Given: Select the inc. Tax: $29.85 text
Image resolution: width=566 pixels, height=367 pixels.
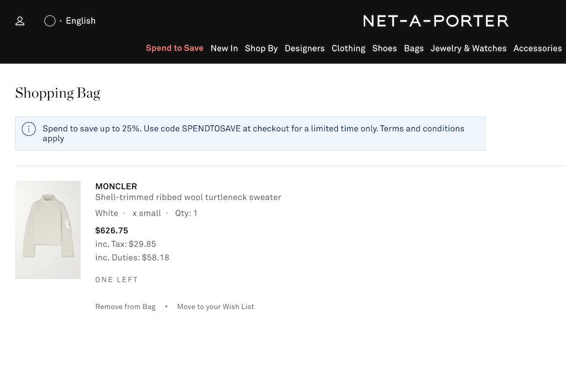Looking at the screenshot, I should (125, 244).
